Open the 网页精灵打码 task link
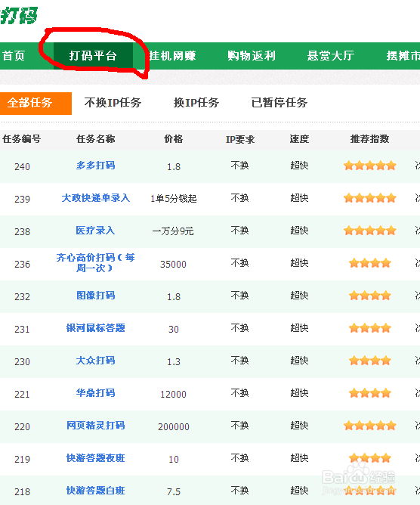Viewport: 420px width, 505px height. click(96, 426)
